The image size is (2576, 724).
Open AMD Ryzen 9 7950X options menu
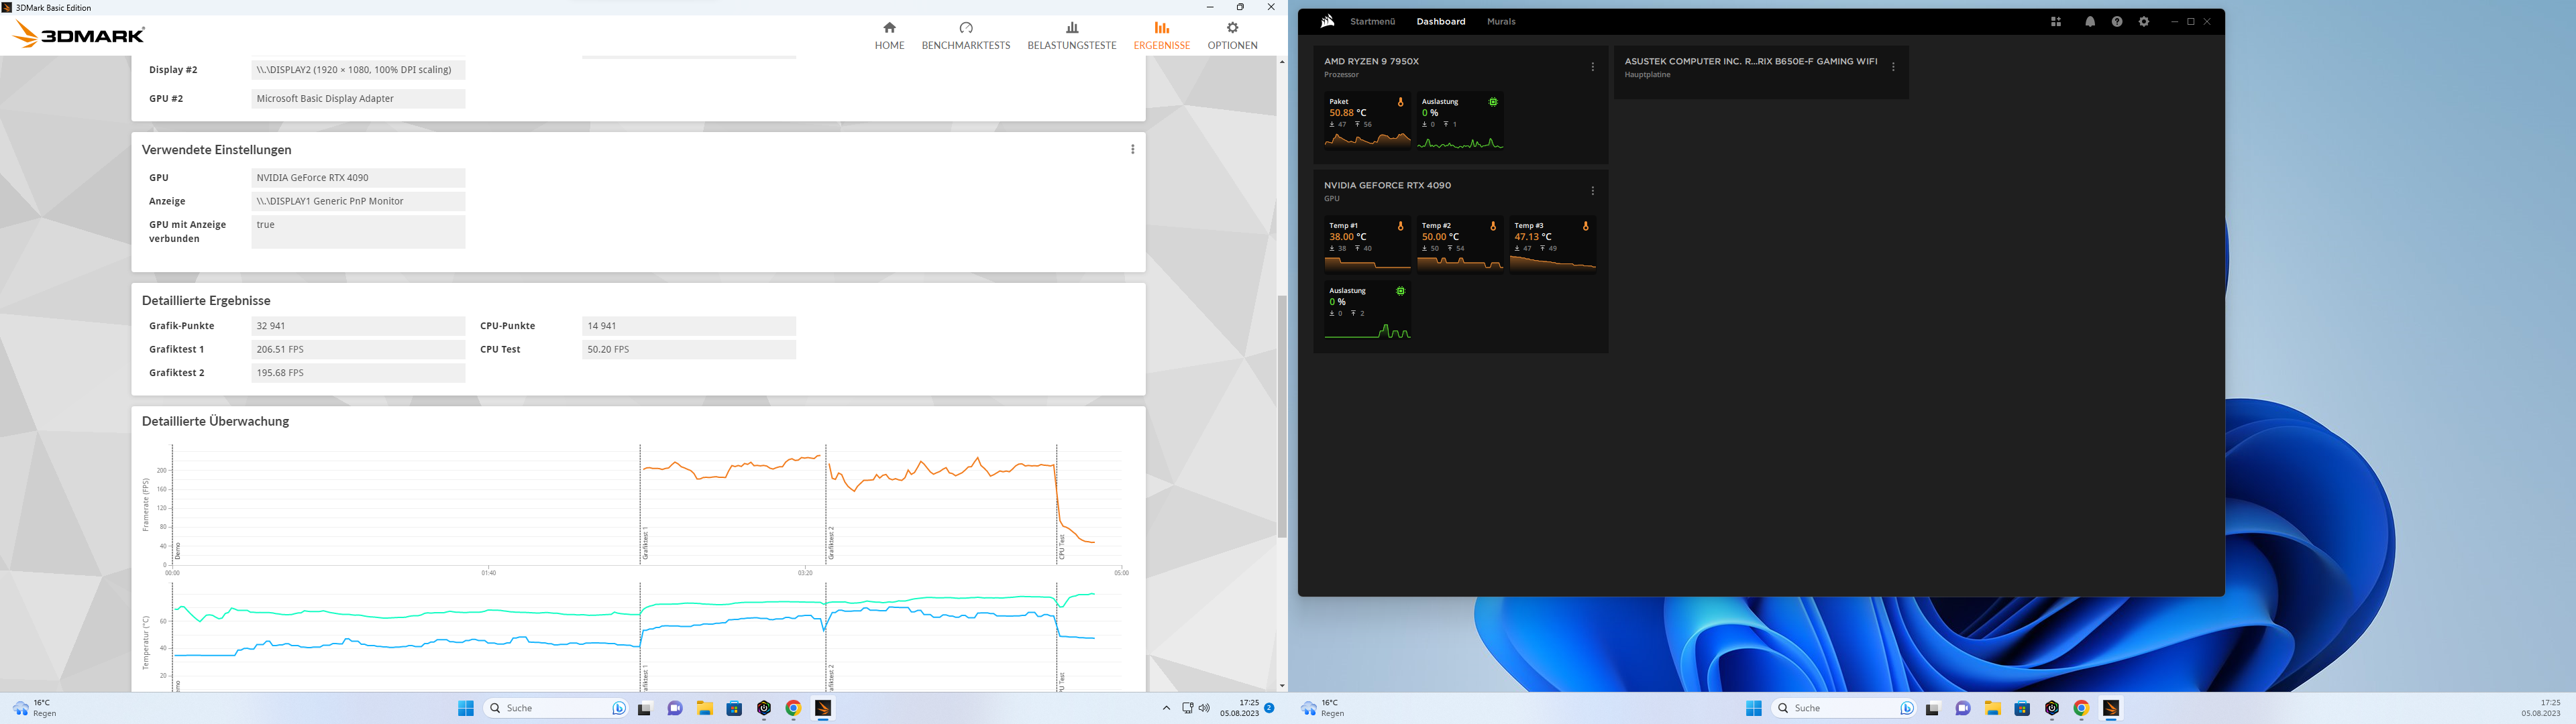[1592, 67]
